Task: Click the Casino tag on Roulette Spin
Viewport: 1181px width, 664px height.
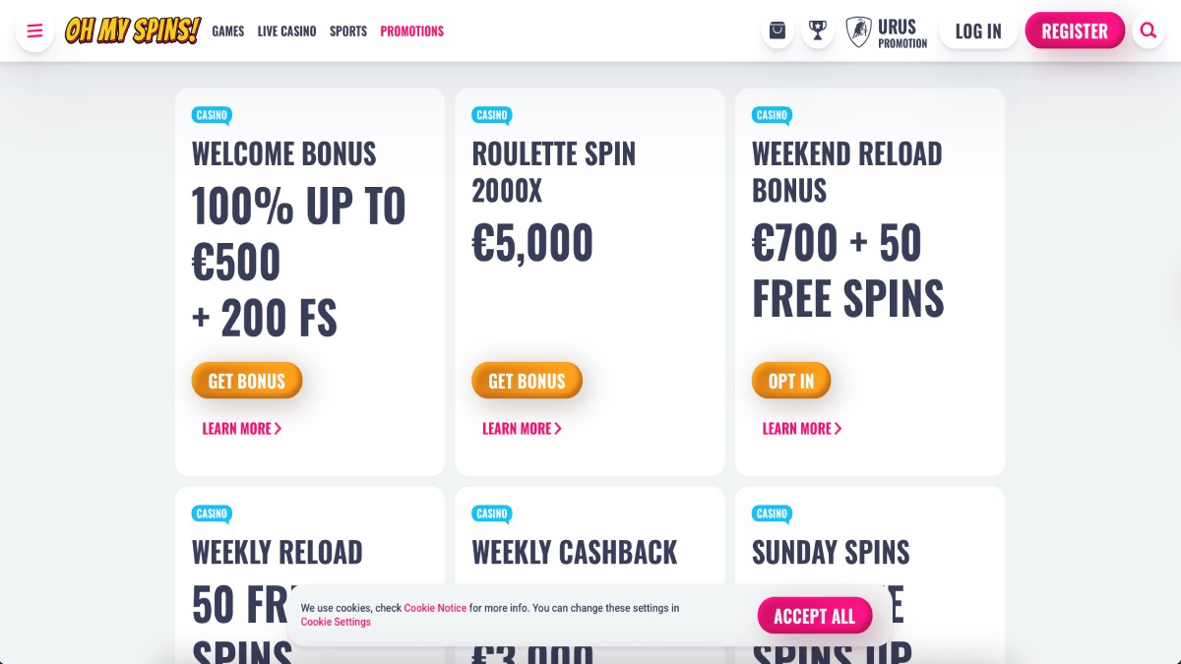Action: tap(491, 115)
